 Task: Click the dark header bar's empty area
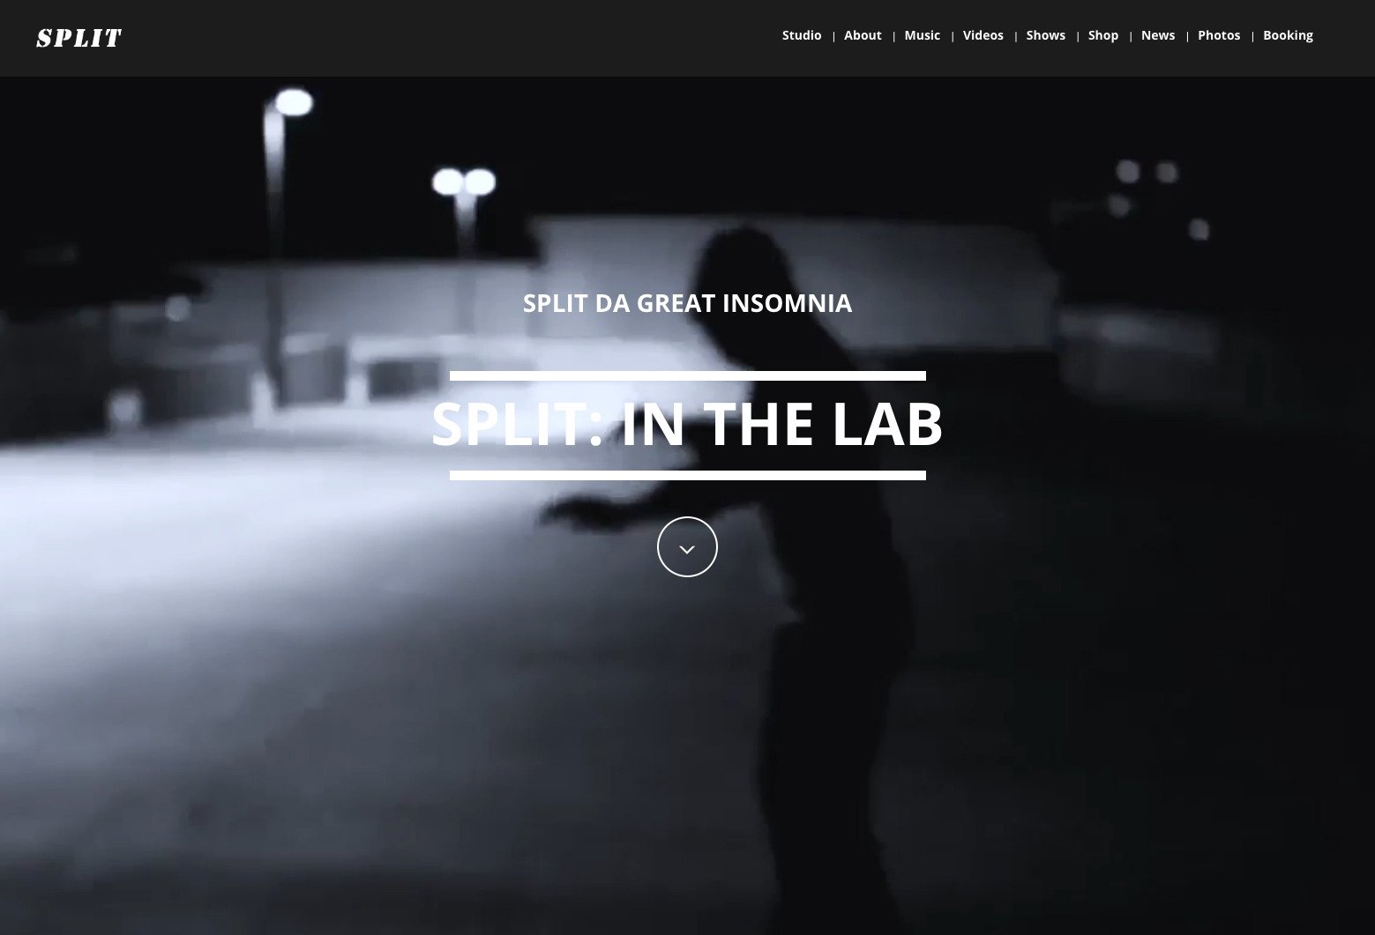pos(441,38)
